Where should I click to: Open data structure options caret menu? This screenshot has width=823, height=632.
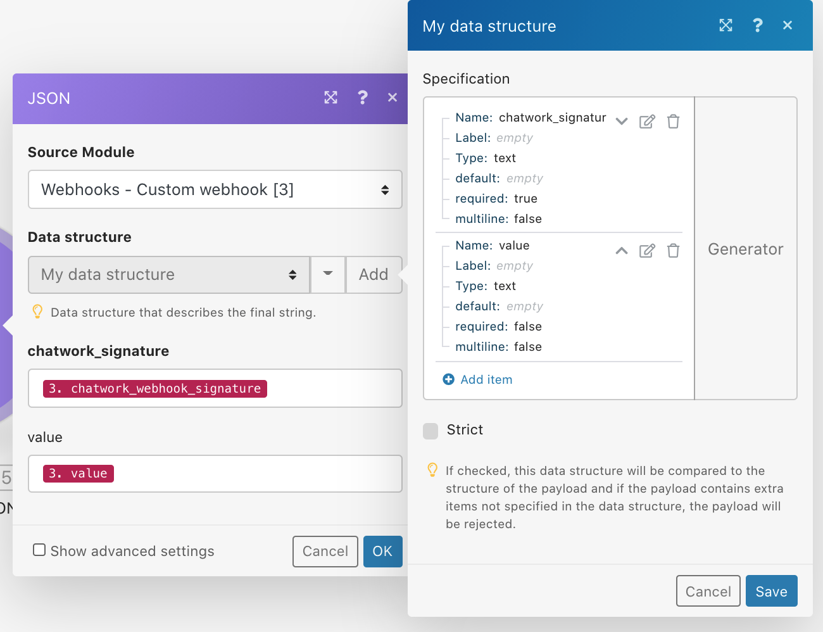click(x=328, y=274)
